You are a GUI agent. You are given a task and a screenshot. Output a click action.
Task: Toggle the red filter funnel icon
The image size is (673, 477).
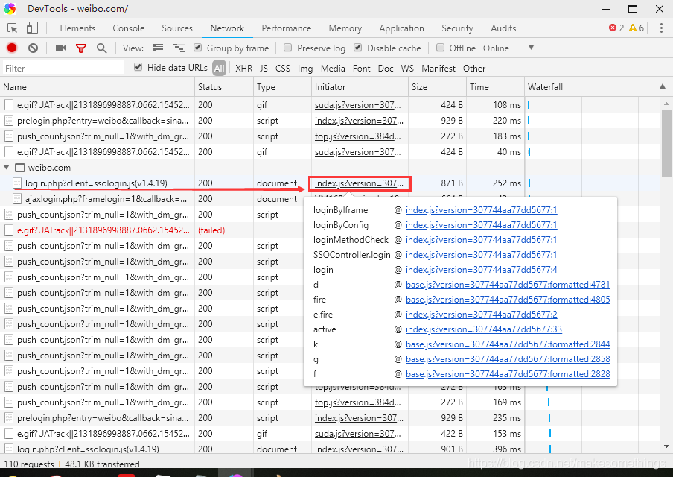(x=81, y=48)
